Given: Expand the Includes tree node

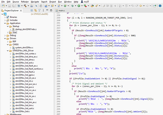Looking at the screenshot, I should [x=5, y=20].
